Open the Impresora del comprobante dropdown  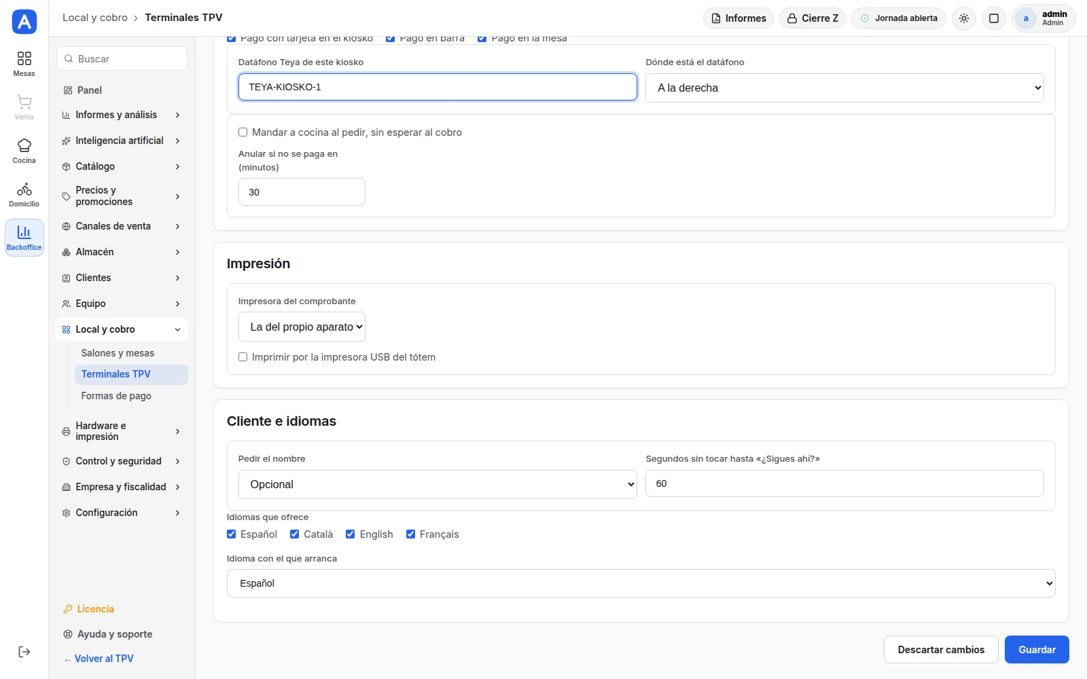302,327
